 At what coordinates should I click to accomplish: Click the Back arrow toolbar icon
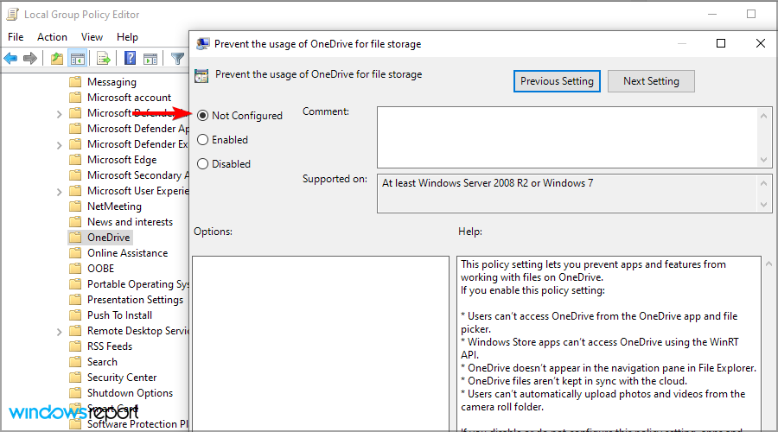click(10, 59)
